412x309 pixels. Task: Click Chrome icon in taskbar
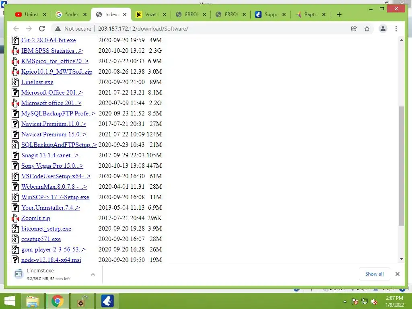[x=58, y=301]
